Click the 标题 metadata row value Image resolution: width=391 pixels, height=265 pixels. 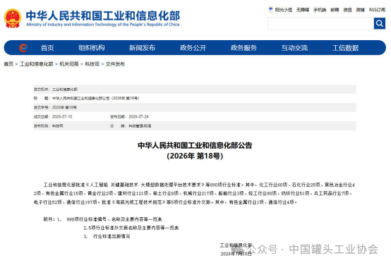(x=95, y=98)
